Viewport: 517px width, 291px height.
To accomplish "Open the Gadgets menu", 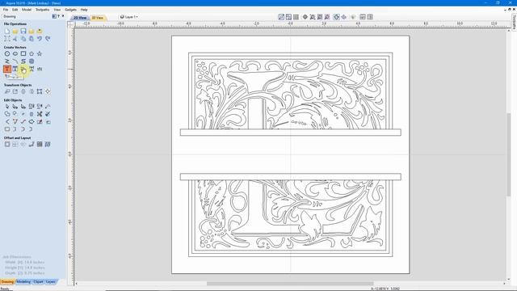I will point(70,10).
